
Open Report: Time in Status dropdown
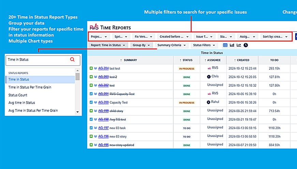pos(108,45)
